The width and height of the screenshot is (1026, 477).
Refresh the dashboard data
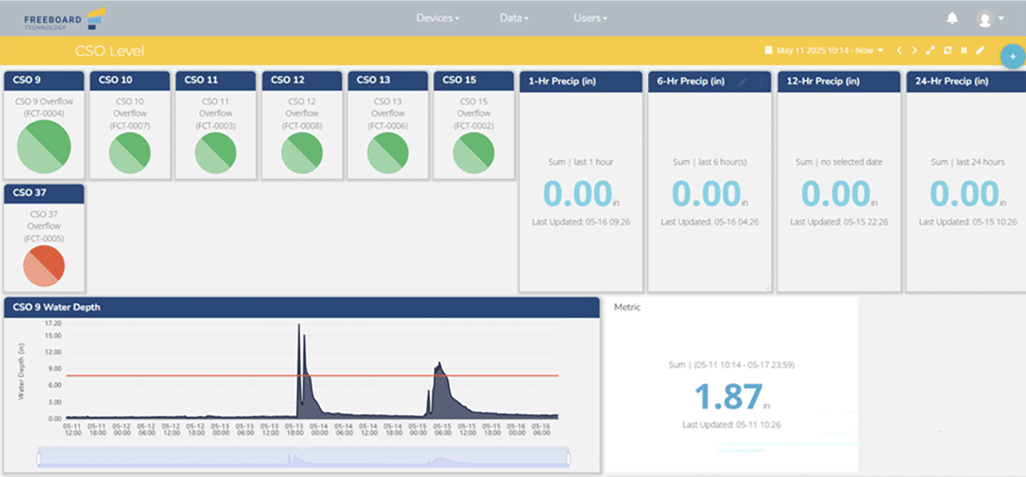coord(947,50)
